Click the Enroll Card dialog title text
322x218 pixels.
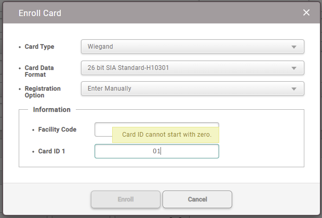tap(40, 13)
